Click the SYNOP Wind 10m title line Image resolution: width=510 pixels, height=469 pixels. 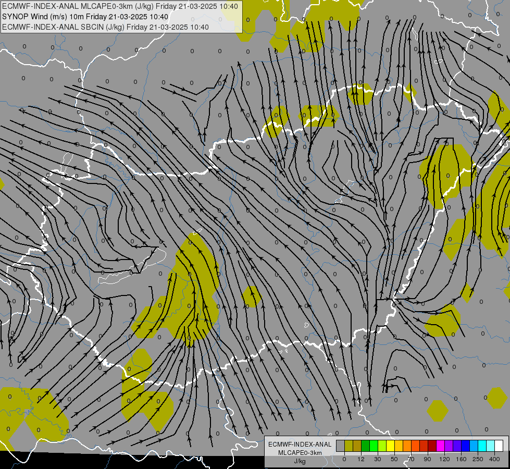point(85,17)
